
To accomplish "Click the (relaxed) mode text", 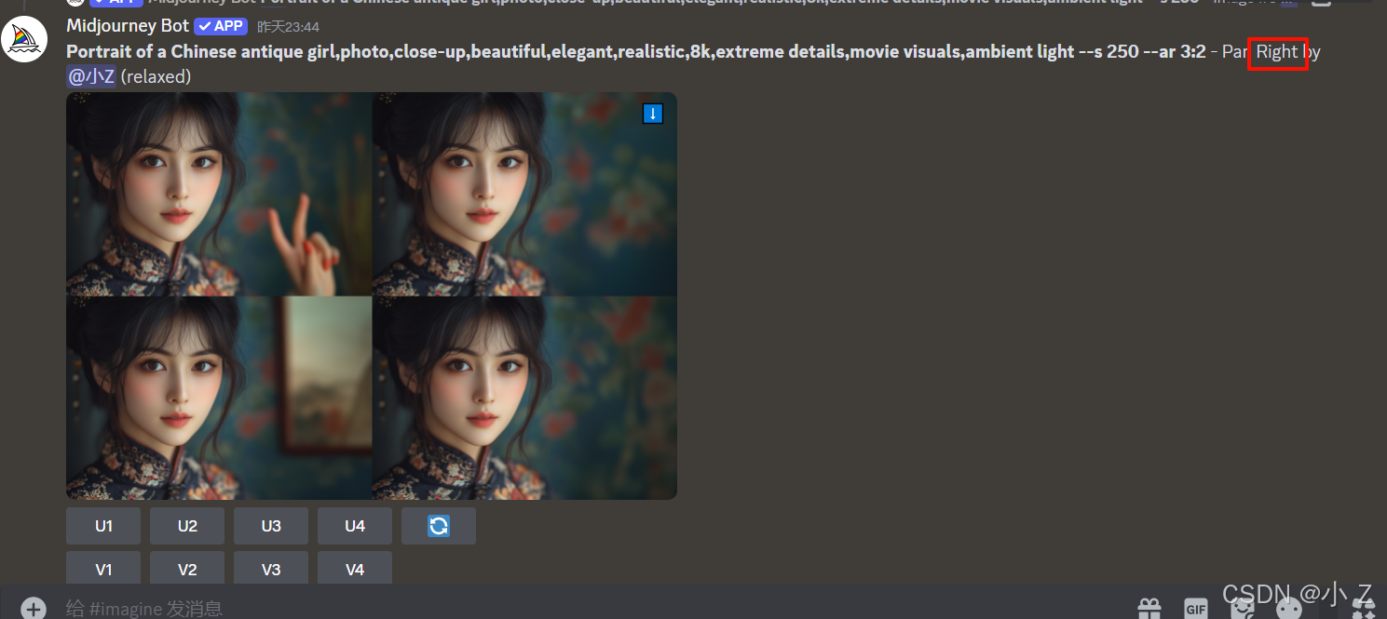I will click(x=156, y=76).
